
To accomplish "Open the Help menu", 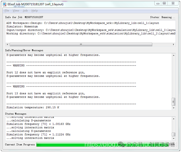I will [x=35, y=11].
